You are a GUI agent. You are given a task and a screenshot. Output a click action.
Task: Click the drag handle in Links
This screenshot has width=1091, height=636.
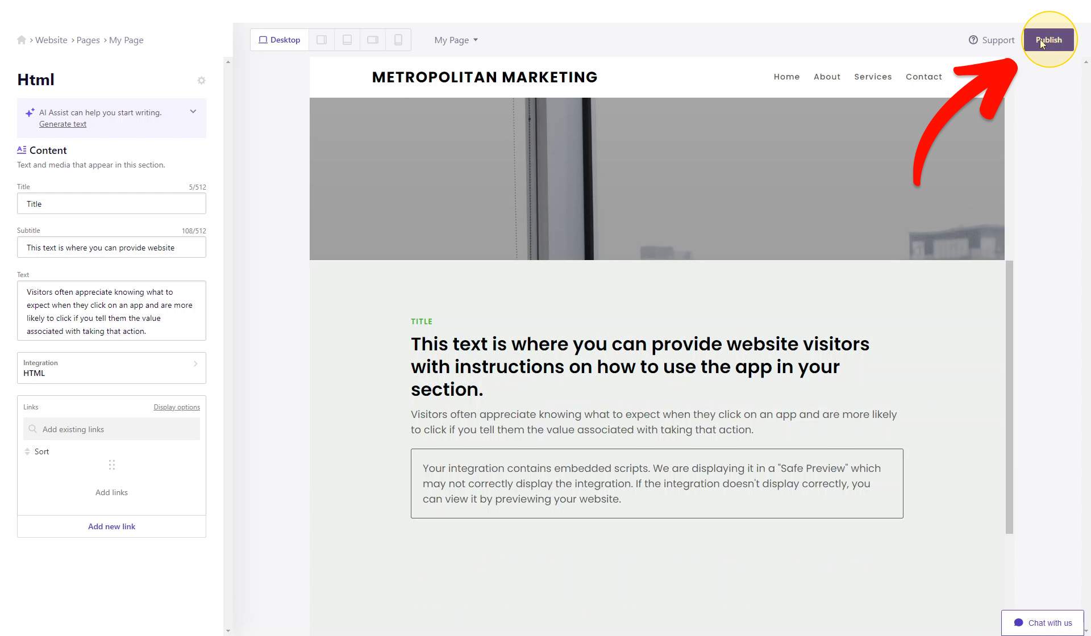(x=112, y=465)
